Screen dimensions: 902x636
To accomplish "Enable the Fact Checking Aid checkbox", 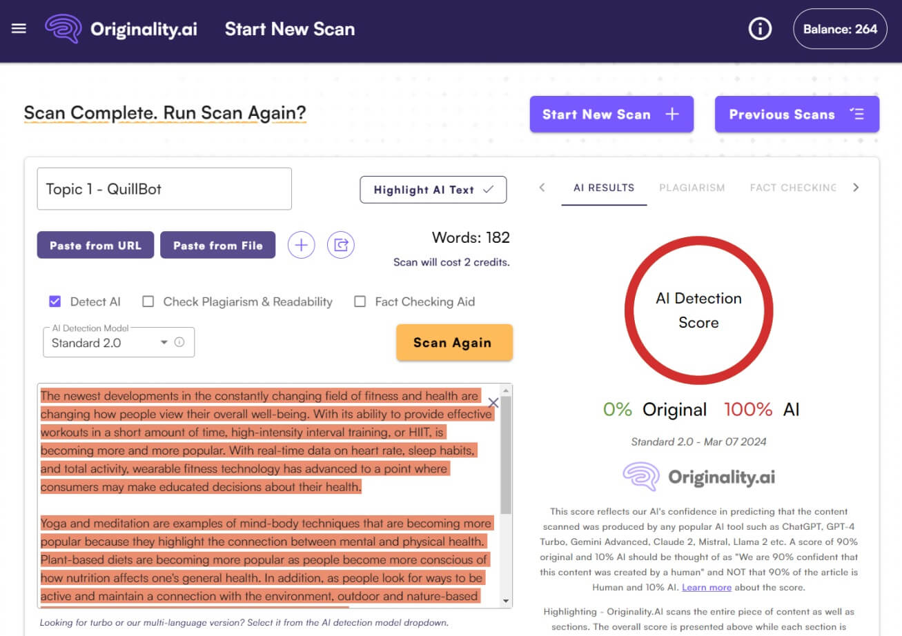I will [x=360, y=301].
